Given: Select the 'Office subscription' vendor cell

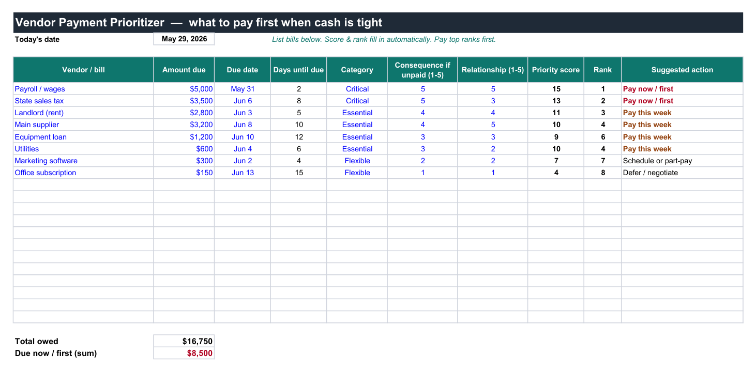Looking at the screenshot, I should [83, 173].
